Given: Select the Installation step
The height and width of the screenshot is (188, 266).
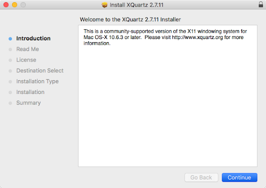Looking at the screenshot, I should (30, 92).
